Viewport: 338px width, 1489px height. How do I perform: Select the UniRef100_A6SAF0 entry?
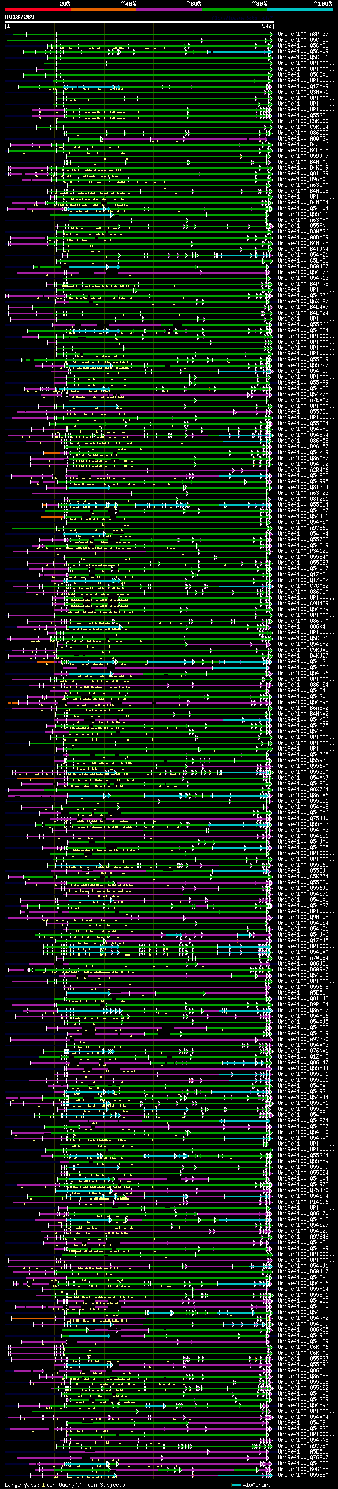click(303, 220)
